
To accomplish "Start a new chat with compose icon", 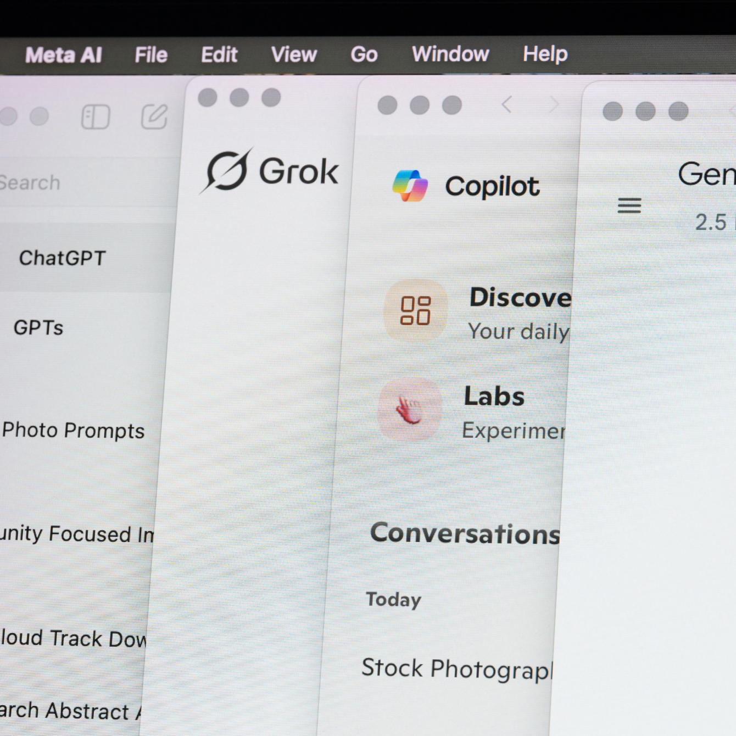I will point(154,116).
